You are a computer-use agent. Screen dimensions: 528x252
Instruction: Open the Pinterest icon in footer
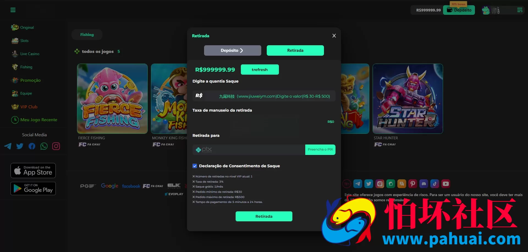click(413, 184)
